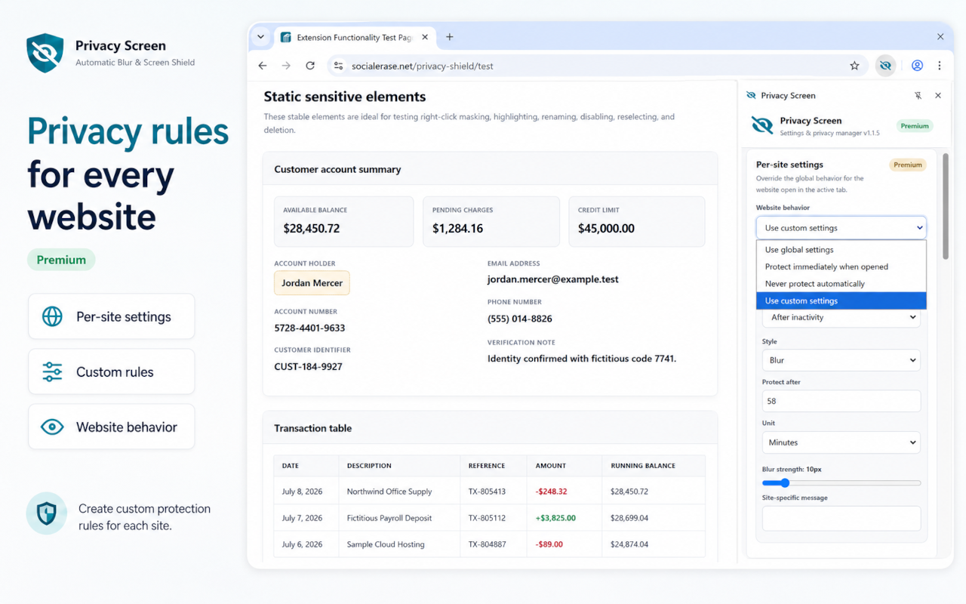Bookmark this page with the star icon

click(854, 66)
